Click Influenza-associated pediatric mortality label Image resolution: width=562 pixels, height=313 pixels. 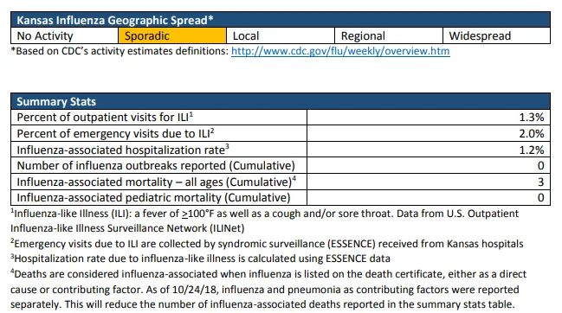click(x=153, y=198)
